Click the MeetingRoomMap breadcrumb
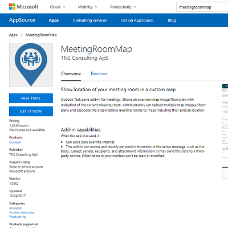 pos(41,35)
